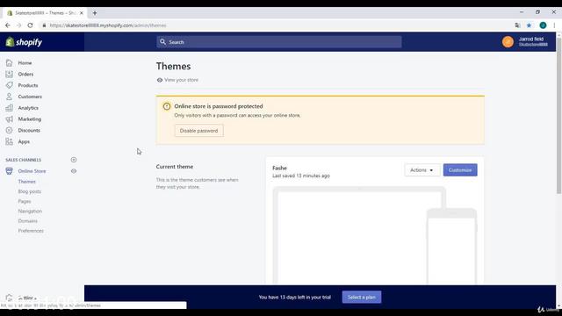
Task: Click the Customize theme button
Action: pos(460,170)
